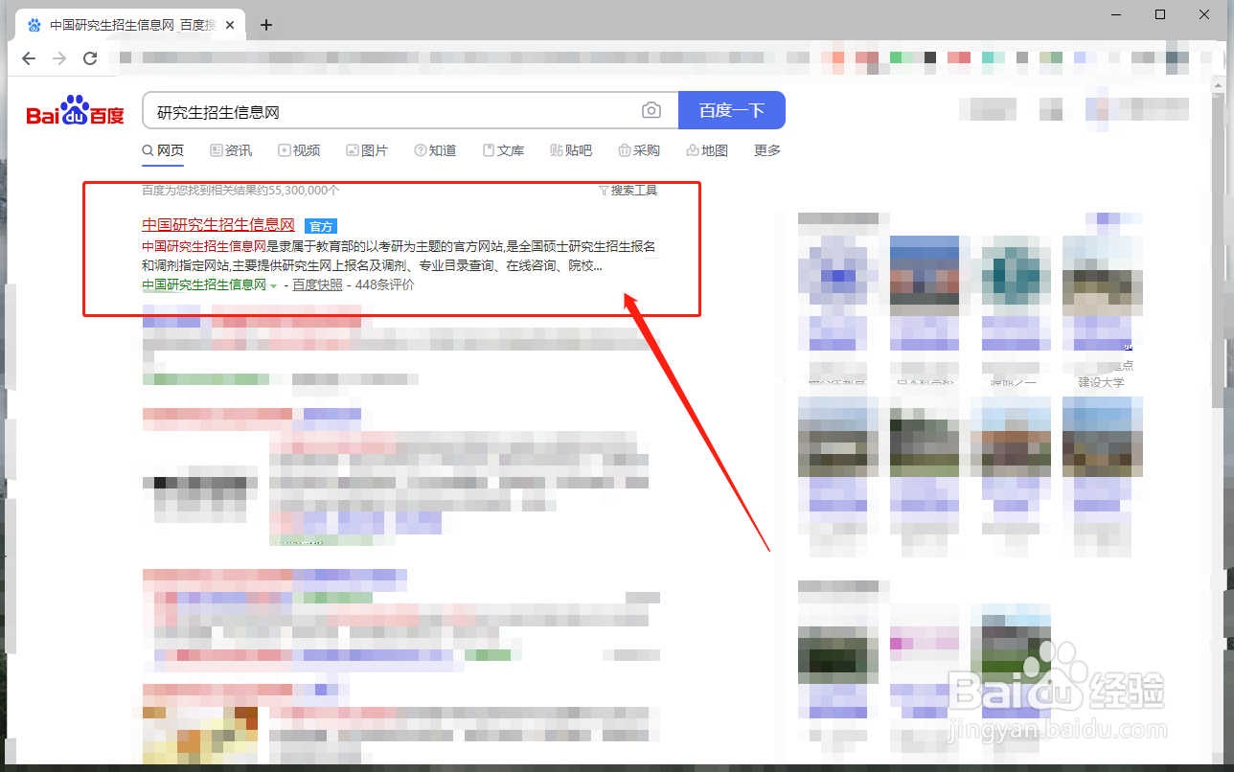Go forward in browser
Viewport: 1234px width, 772px height.
coord(59,58)
